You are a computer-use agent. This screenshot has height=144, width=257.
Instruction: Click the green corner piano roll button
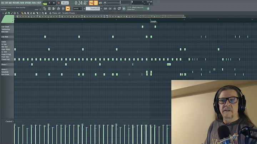(7, 19)
